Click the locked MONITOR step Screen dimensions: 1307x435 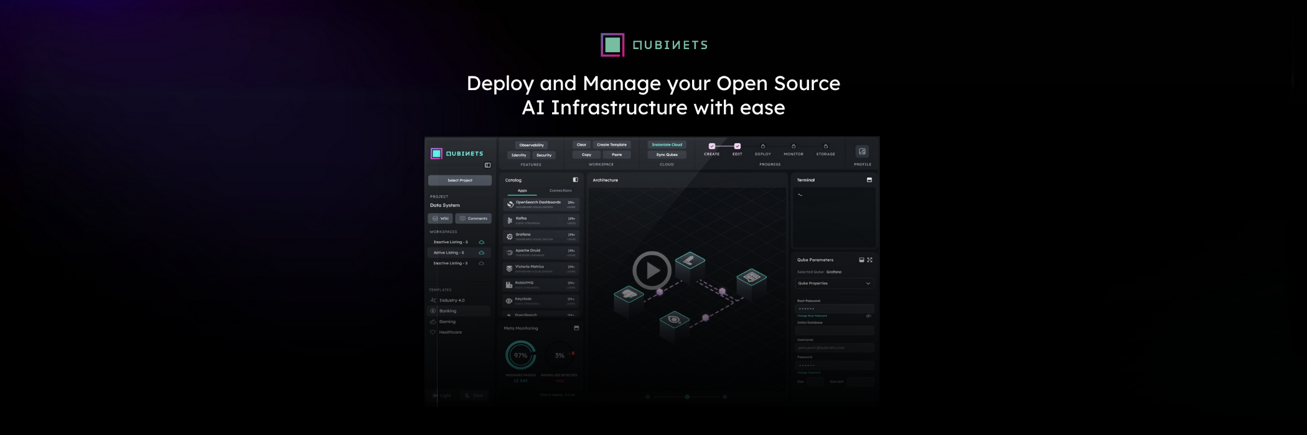point(794,149)
